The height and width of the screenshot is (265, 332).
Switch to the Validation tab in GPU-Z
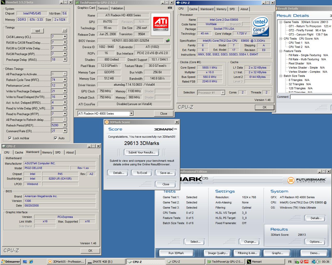[x=117, y=8]
